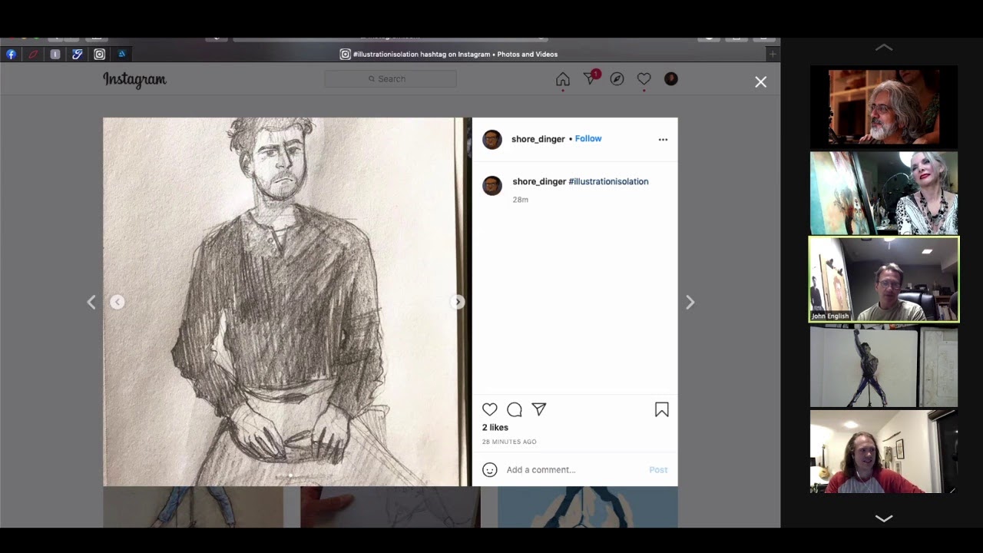
Task: Click the 28 MINUTES AGO timestamp
Action: coord(509,442)
